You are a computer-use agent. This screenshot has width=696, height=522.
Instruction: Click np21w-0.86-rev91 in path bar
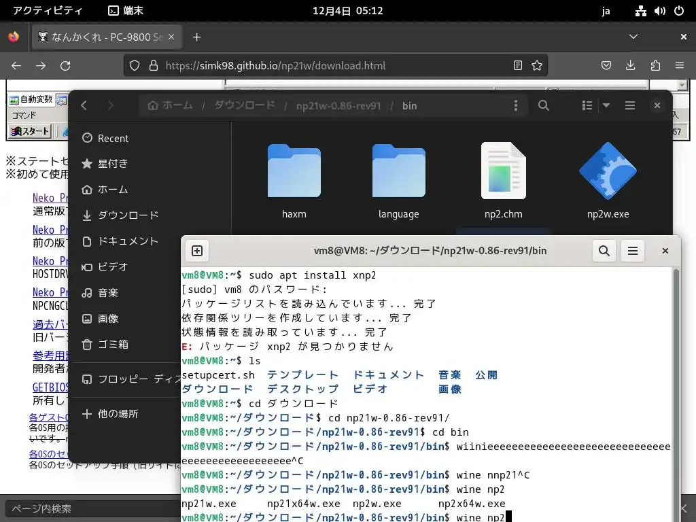click(338, 105)
